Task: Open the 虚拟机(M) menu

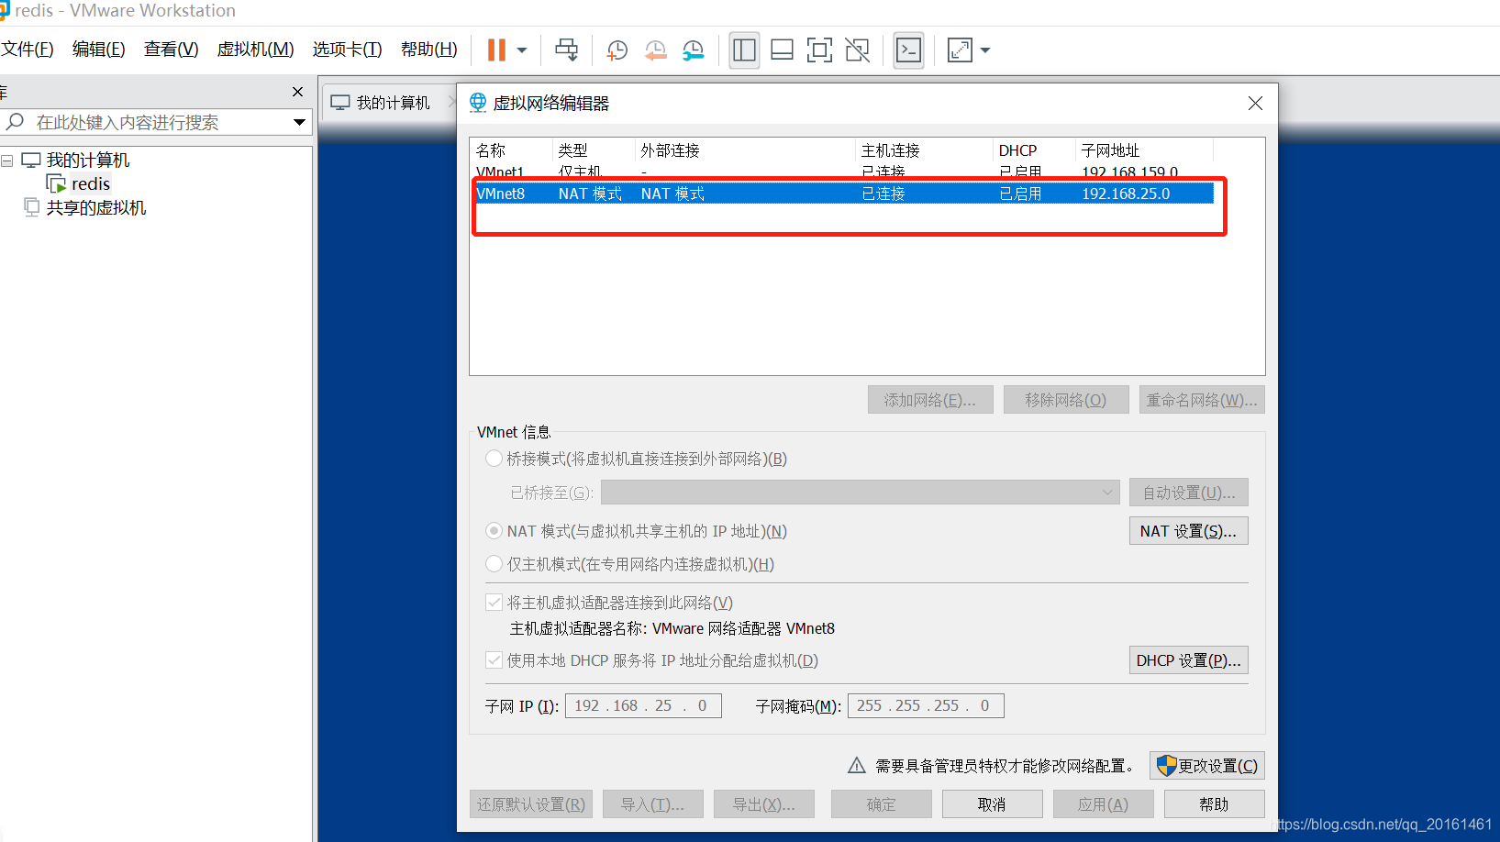Action: click(x=256, y=50)
